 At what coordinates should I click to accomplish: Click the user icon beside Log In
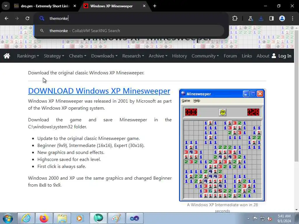[274, 56]
